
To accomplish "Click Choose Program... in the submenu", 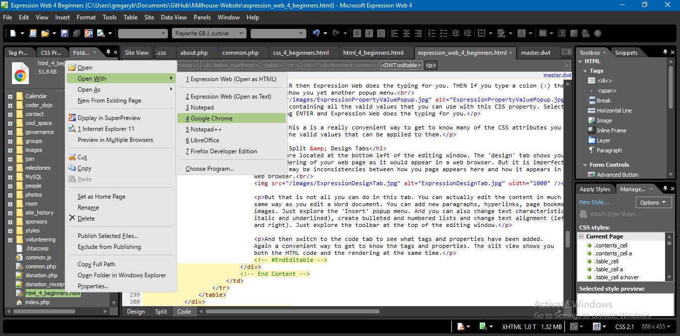I will (x=232, y=169).
